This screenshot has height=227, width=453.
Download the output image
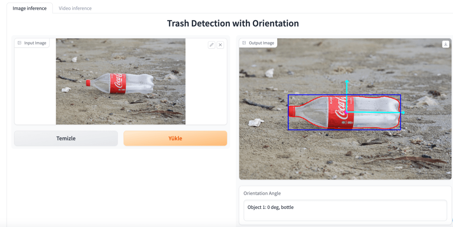pyautogui.click(x=445, y=44)
